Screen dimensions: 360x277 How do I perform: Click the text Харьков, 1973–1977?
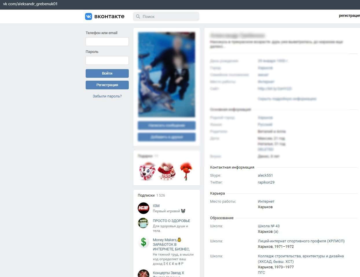(x=276, y=267)
